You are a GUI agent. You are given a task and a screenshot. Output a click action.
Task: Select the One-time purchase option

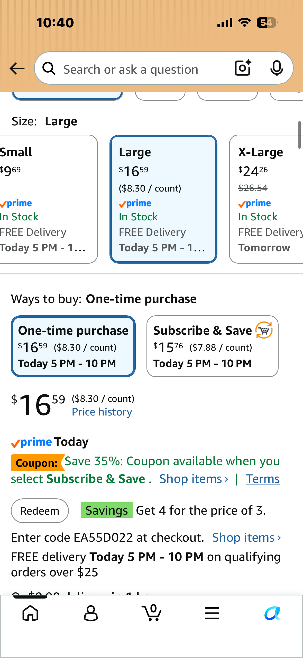click(x=73, y=346)
